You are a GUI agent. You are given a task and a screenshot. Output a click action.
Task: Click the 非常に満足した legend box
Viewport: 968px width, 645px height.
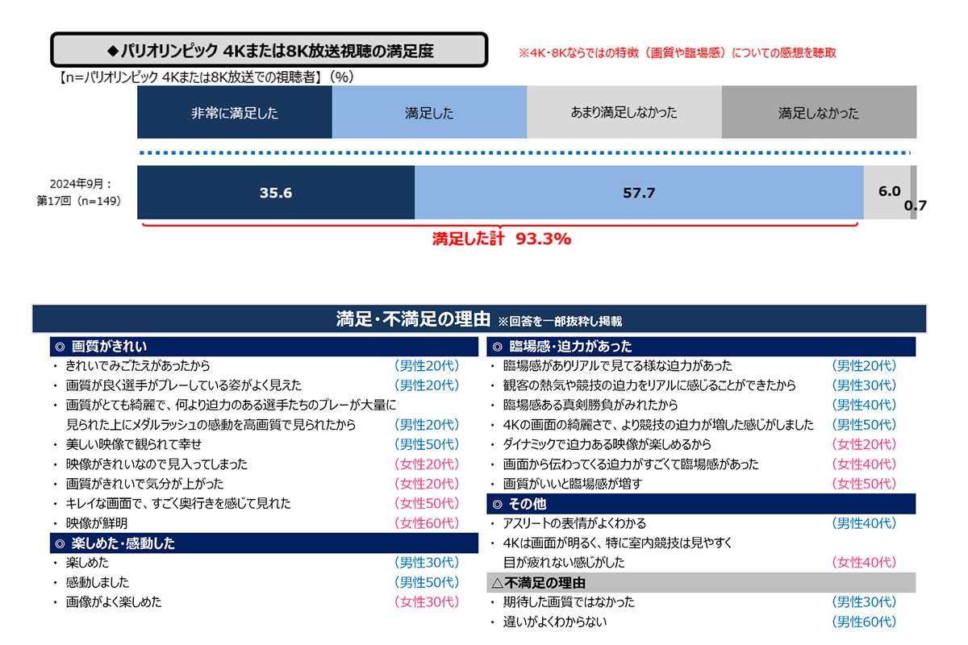coord(234,114)
